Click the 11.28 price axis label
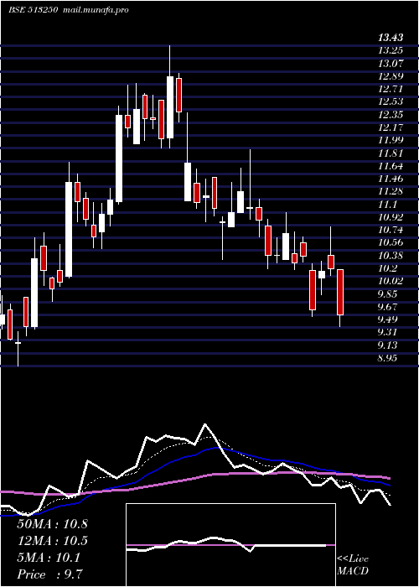Viewport: 419px width, 587px height. pyautogui.click(x=391, y=191)
